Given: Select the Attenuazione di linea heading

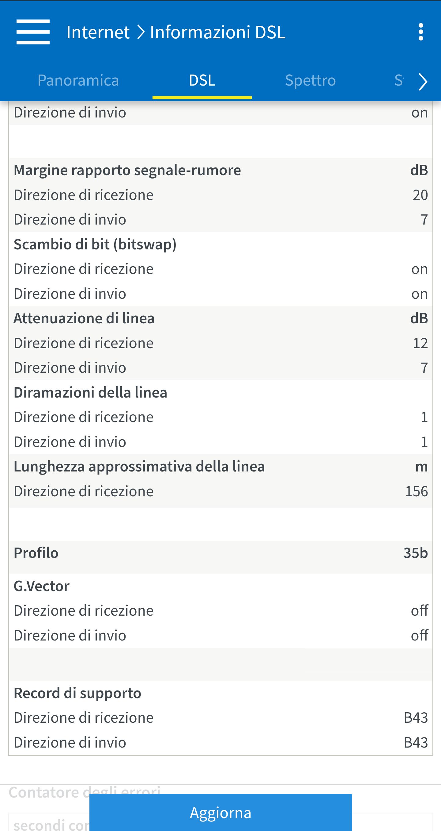Looking at the screenshot, I should (84, 318).
